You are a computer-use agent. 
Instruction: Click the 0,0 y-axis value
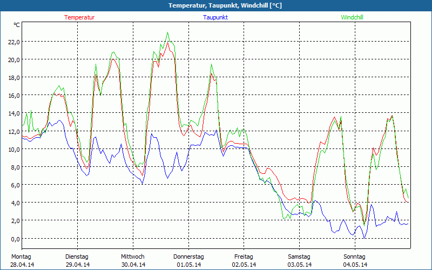16,239
